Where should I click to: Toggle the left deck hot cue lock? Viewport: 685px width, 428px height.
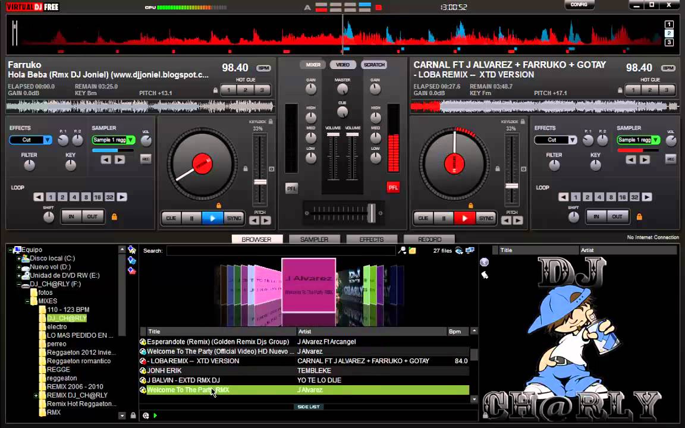(x=215, y=90)
